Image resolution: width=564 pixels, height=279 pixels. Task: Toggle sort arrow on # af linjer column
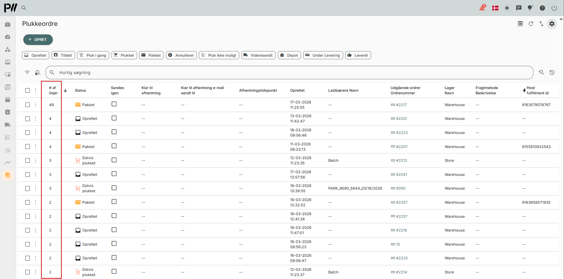tap(65, 90)
